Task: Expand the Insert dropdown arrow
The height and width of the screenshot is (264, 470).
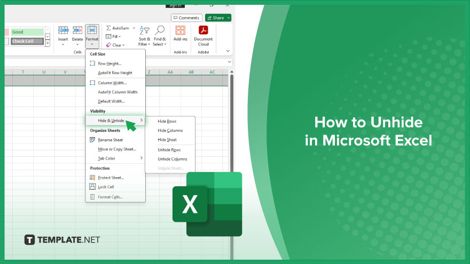Action: [63, 45]
